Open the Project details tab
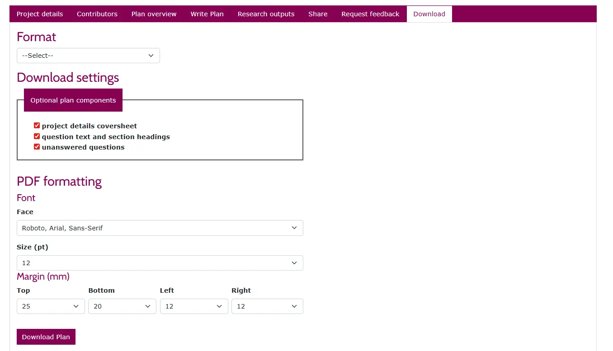The width and height of the screenshot is (613, 351). 40,14
